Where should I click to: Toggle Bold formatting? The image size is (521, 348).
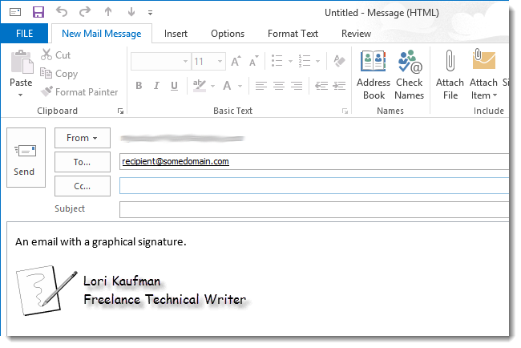click(x=139, y=86)
